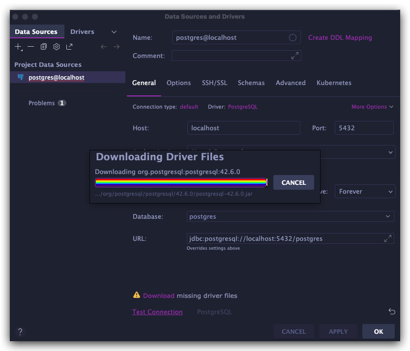This screenshot has height=351, width=410.
Task: Cancel the driver files download
Action: tap(293, 182)
